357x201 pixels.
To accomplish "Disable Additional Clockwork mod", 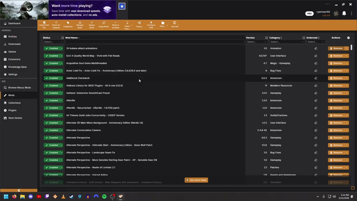I will click(52, 78).
